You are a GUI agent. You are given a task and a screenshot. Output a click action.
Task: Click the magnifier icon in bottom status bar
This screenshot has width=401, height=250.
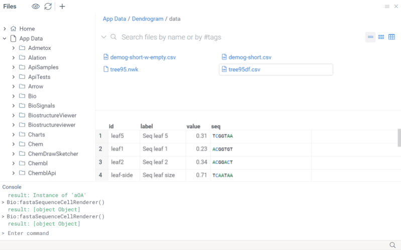(x=392, y=245)
